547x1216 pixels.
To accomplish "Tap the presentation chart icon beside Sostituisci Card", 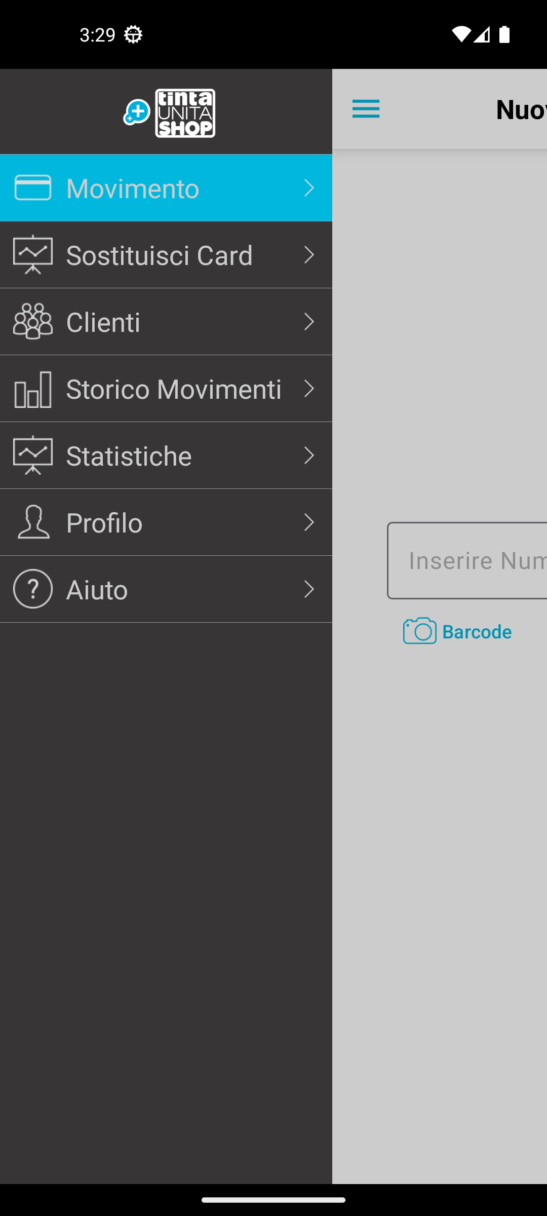I will tap(33, 255).
